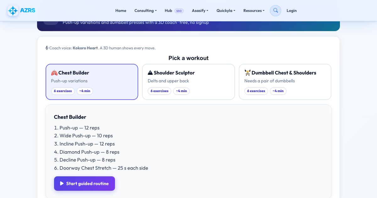This screenshot has height=198, width=377.
Task: Click Dumbbell card's 6 exercises pill
Action: [x=256, y=91]
